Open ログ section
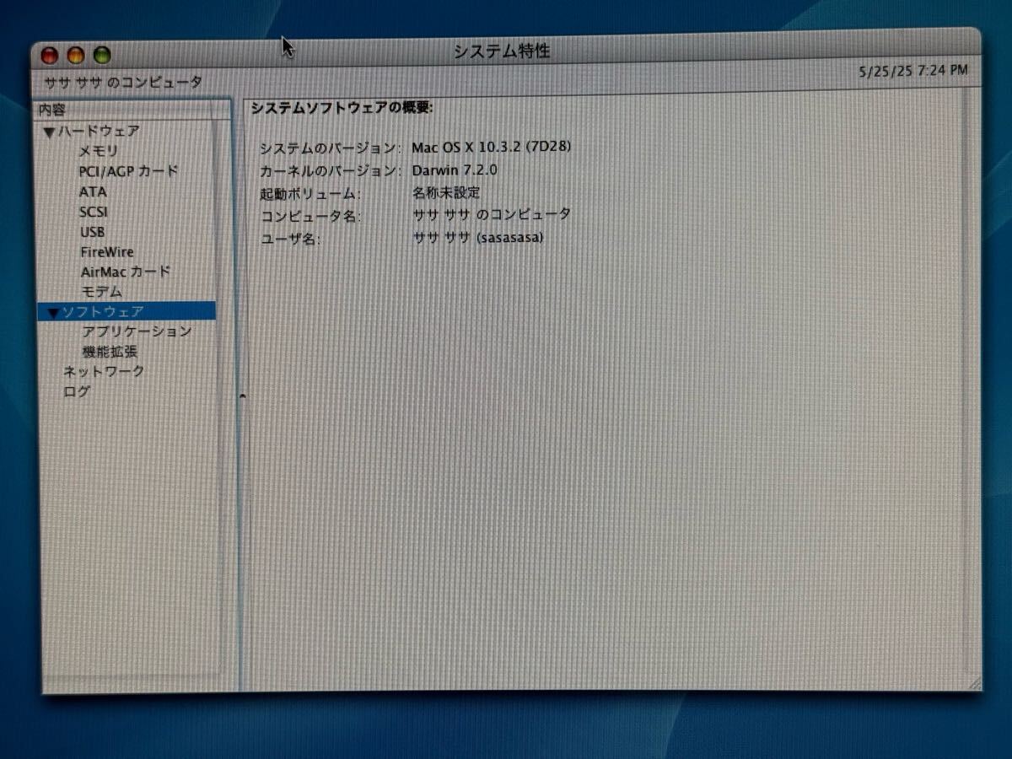The image size is (1012, 759). click(77, 391)
